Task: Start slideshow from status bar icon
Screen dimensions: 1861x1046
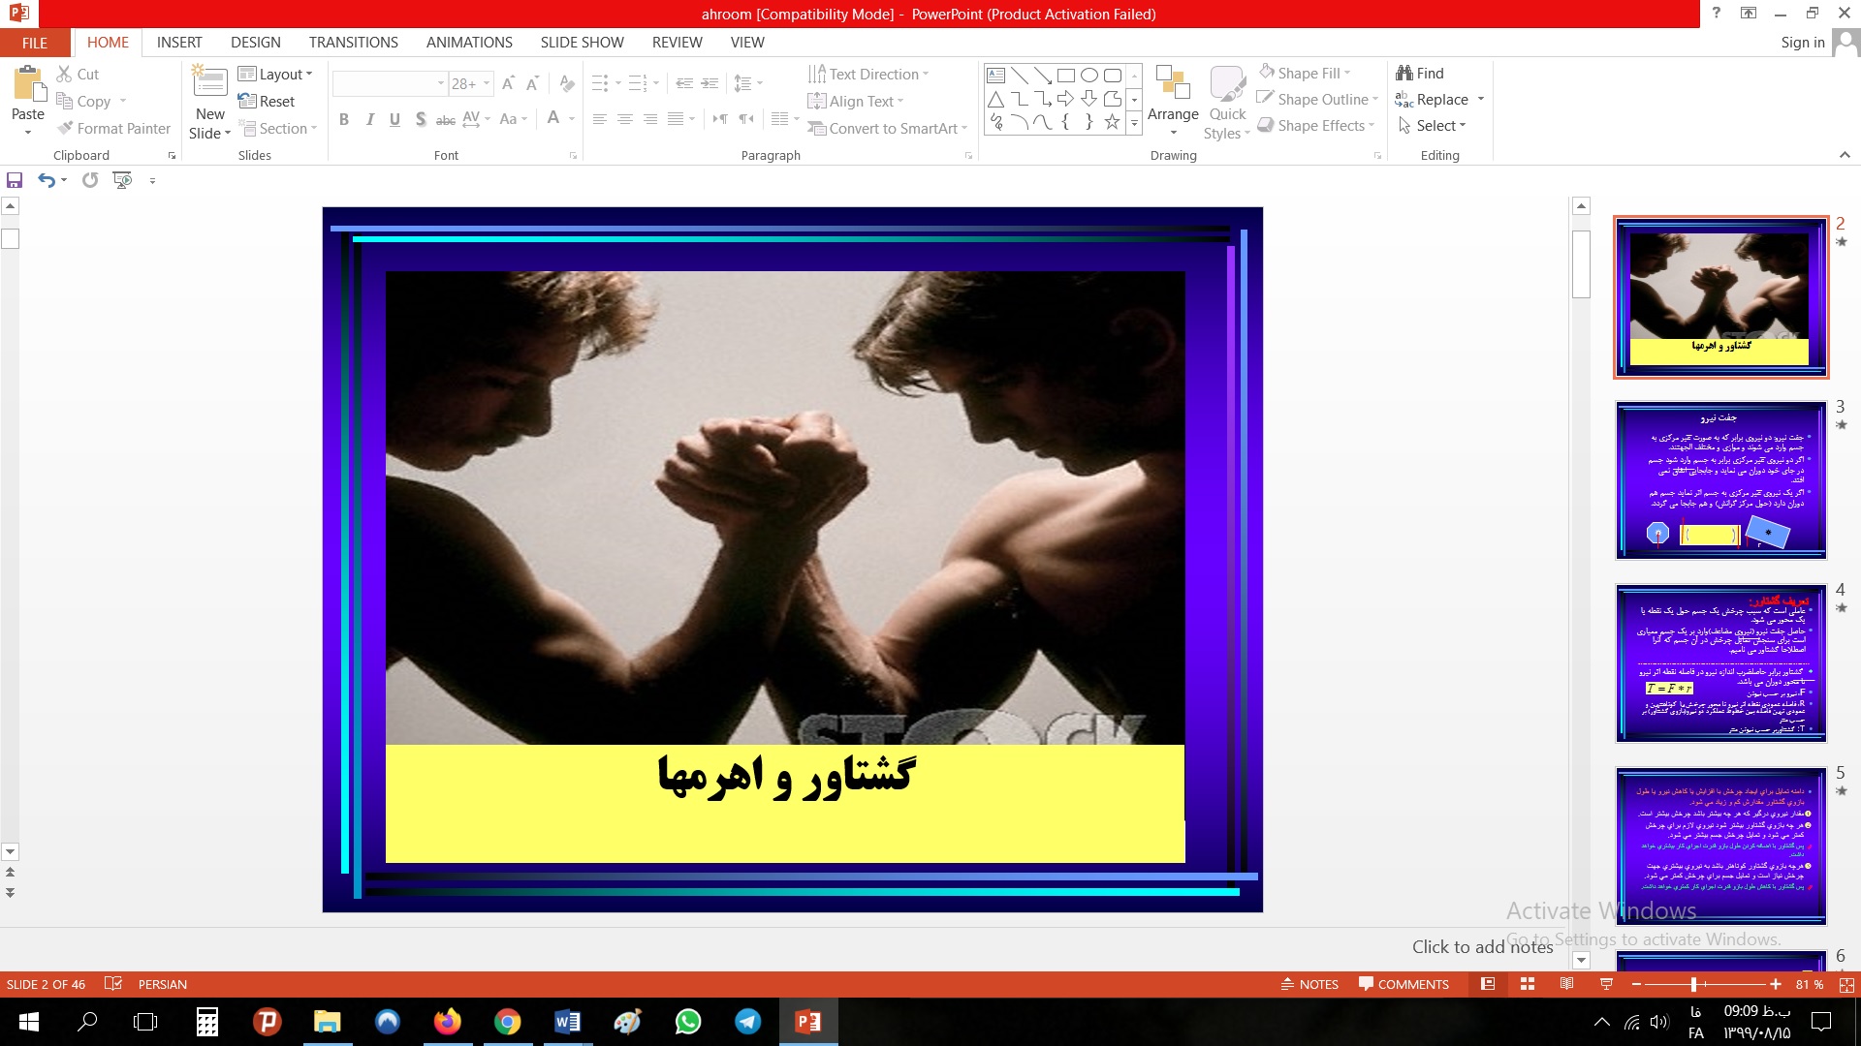Action: click(x=1606, y=984)
